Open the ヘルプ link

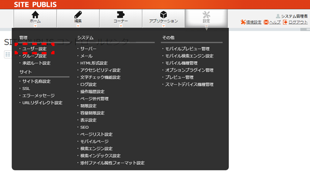275,22
